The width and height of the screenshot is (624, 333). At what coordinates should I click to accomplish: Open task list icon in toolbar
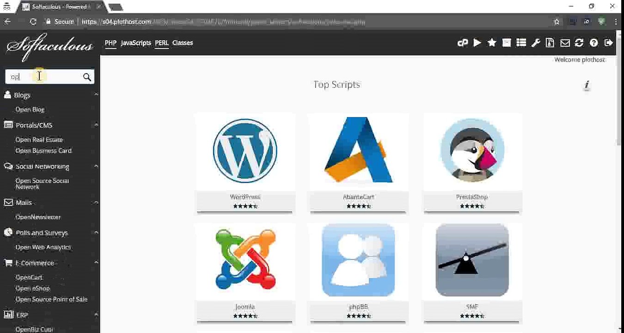[521, 43]
